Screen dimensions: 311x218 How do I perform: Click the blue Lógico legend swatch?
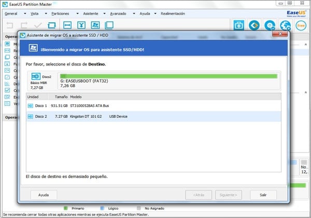(x=102, y=208)
